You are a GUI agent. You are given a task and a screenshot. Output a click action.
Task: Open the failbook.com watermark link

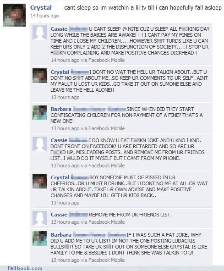pos(25,268)
